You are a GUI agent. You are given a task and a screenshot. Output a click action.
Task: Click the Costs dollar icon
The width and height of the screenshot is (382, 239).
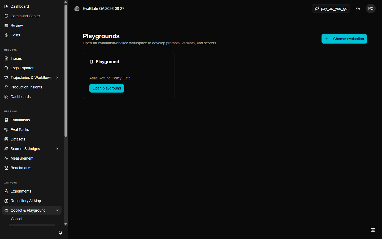tap(6, 35)
